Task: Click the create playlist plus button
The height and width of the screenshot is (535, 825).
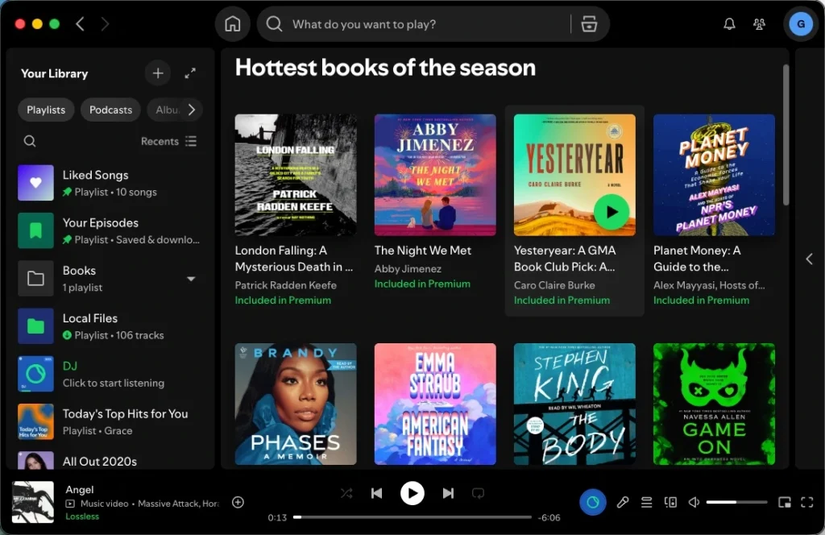Action: point(158,73)
